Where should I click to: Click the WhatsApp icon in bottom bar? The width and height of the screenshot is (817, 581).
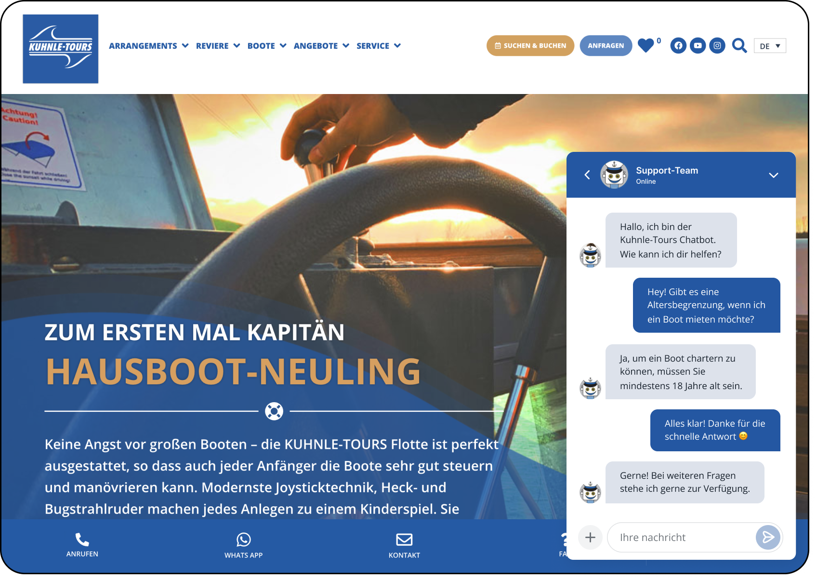[x=243, y=540]
